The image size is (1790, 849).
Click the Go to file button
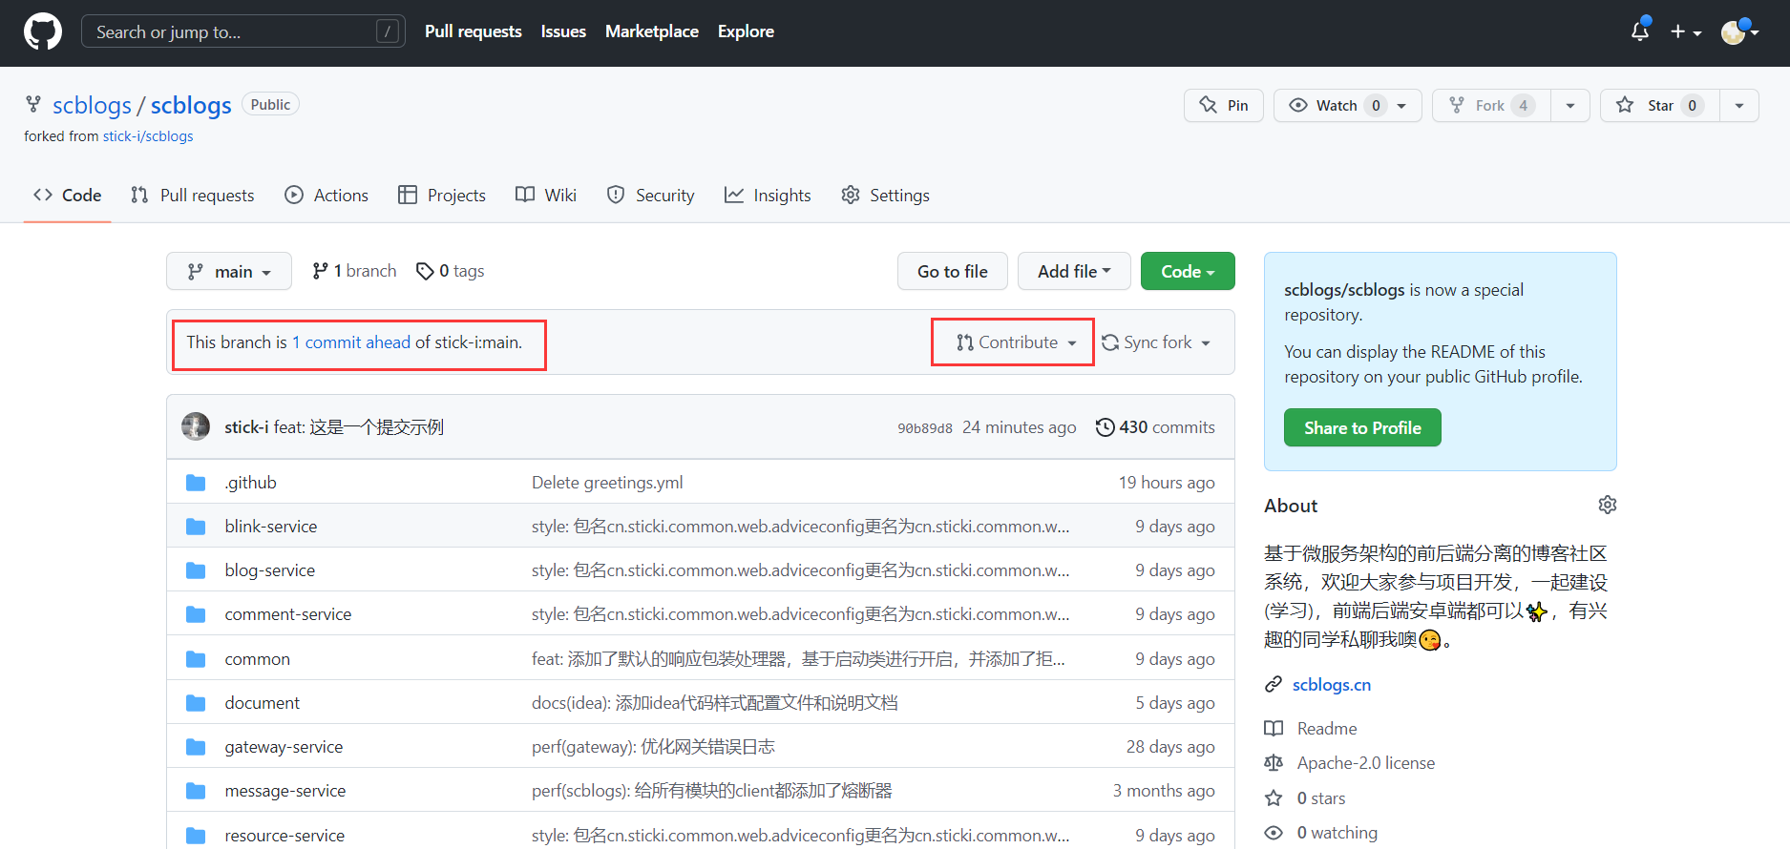click(953, 272)
